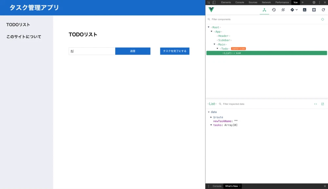Open the store inspector icon
328x189 pixels.
coord(283,10)
